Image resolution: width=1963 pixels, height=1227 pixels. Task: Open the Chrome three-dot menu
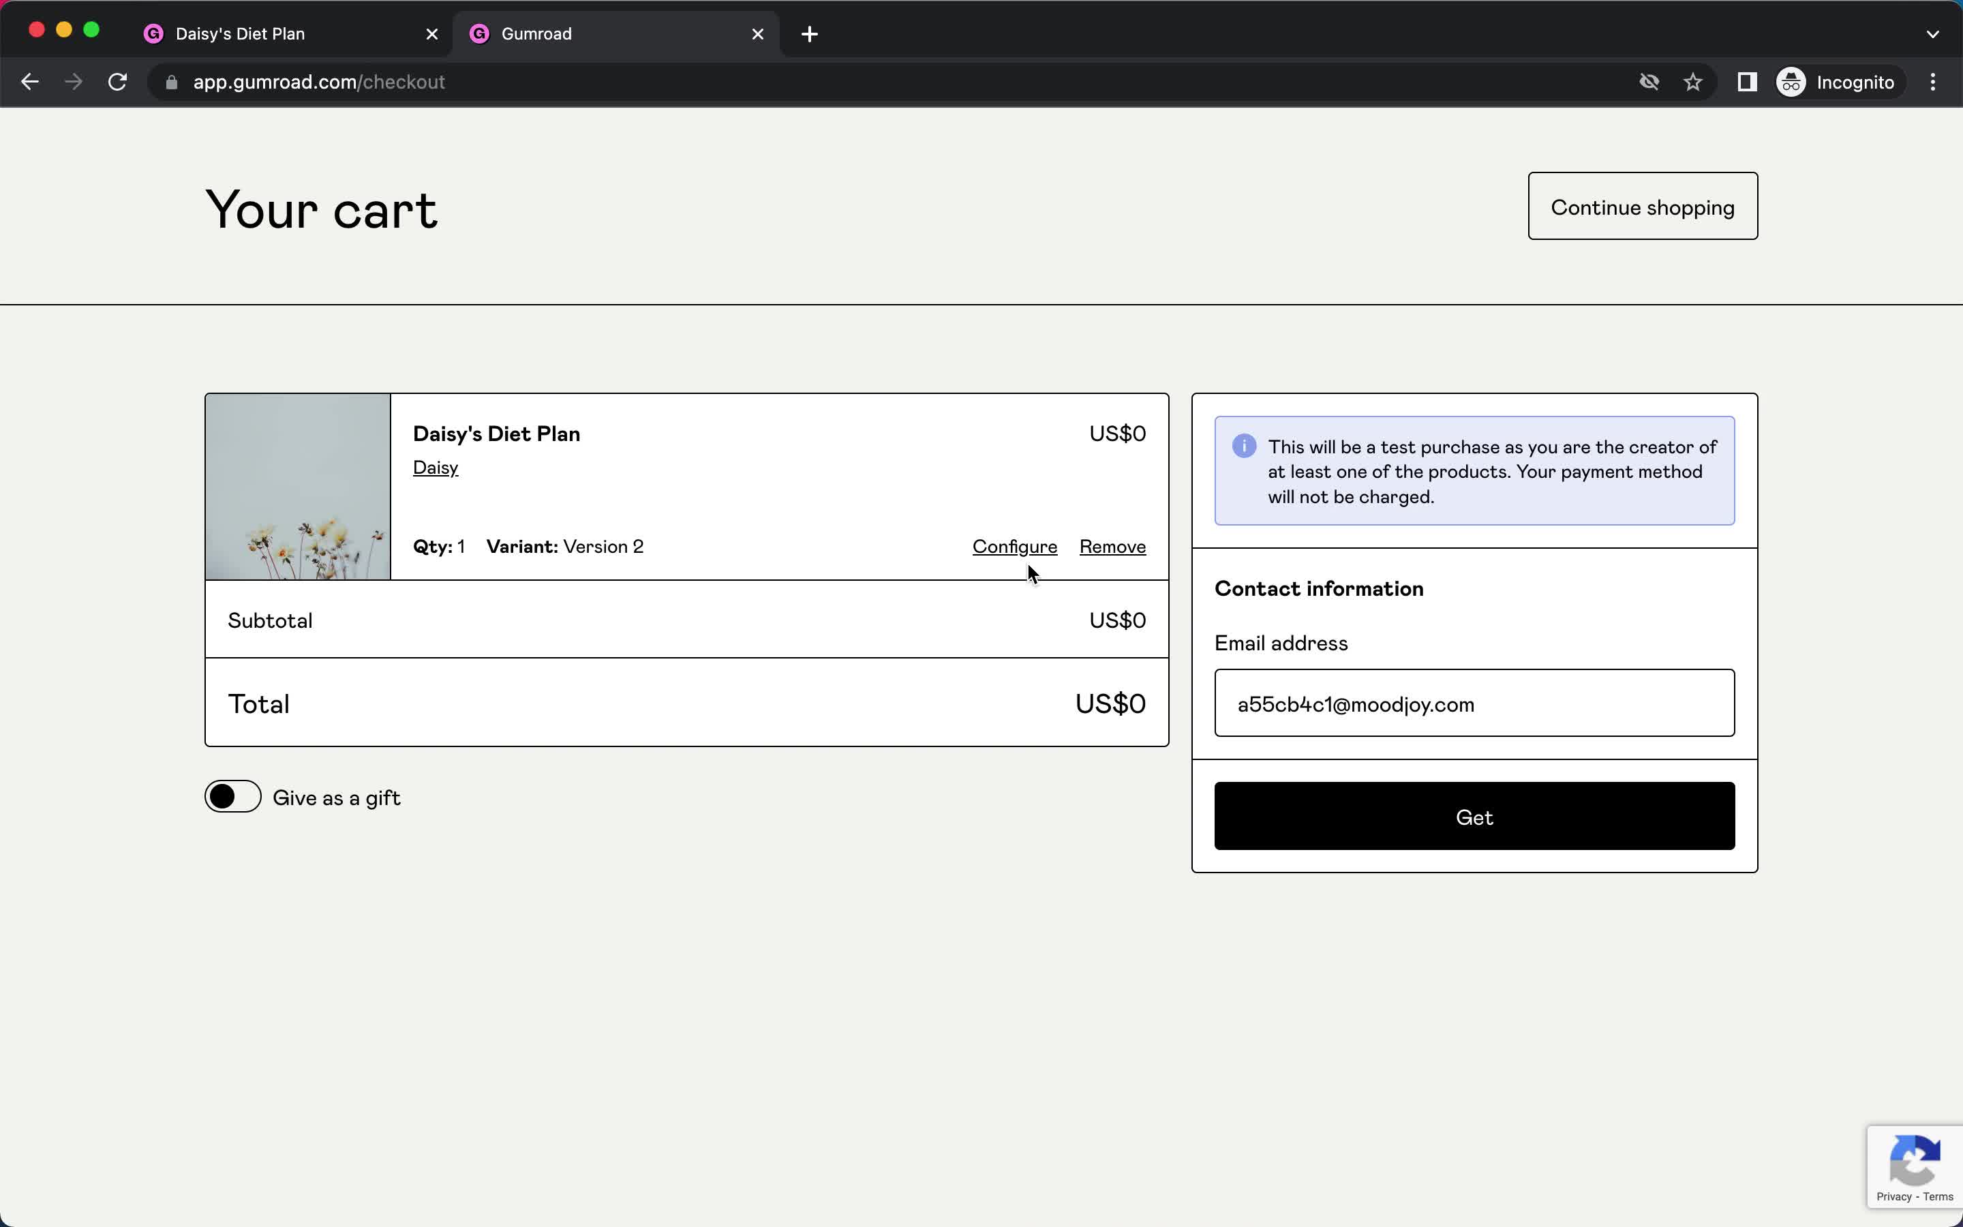pos(1933,82)
